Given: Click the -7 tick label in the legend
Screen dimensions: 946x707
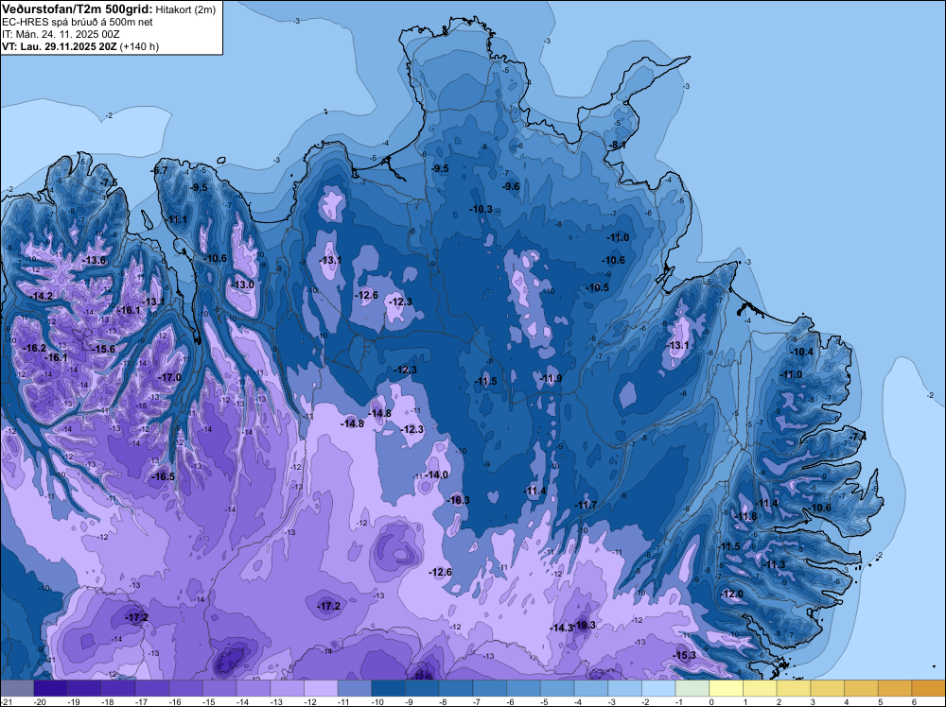Looking at the screenshot, I should [x=479, y=701].
